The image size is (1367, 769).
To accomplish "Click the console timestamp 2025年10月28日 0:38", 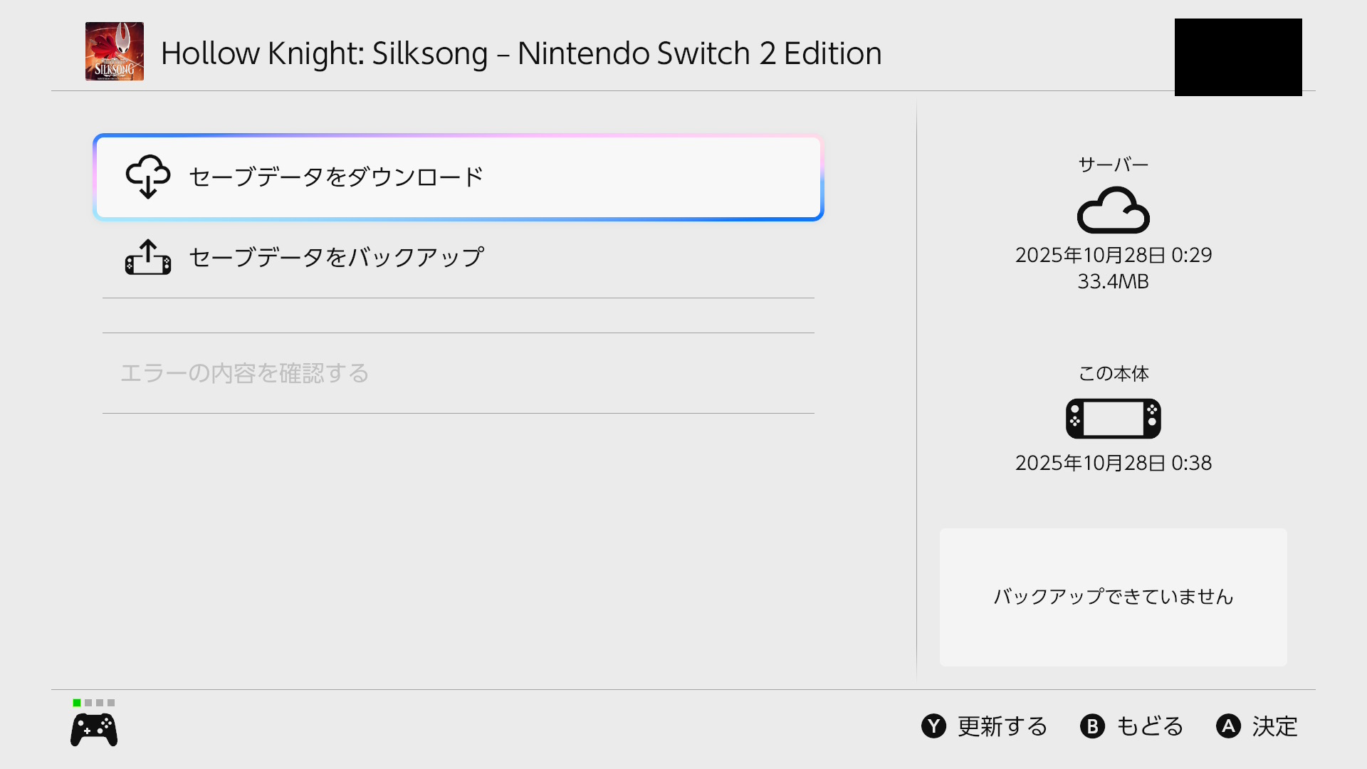I will pyautogui.click(x=1113, y=463).
